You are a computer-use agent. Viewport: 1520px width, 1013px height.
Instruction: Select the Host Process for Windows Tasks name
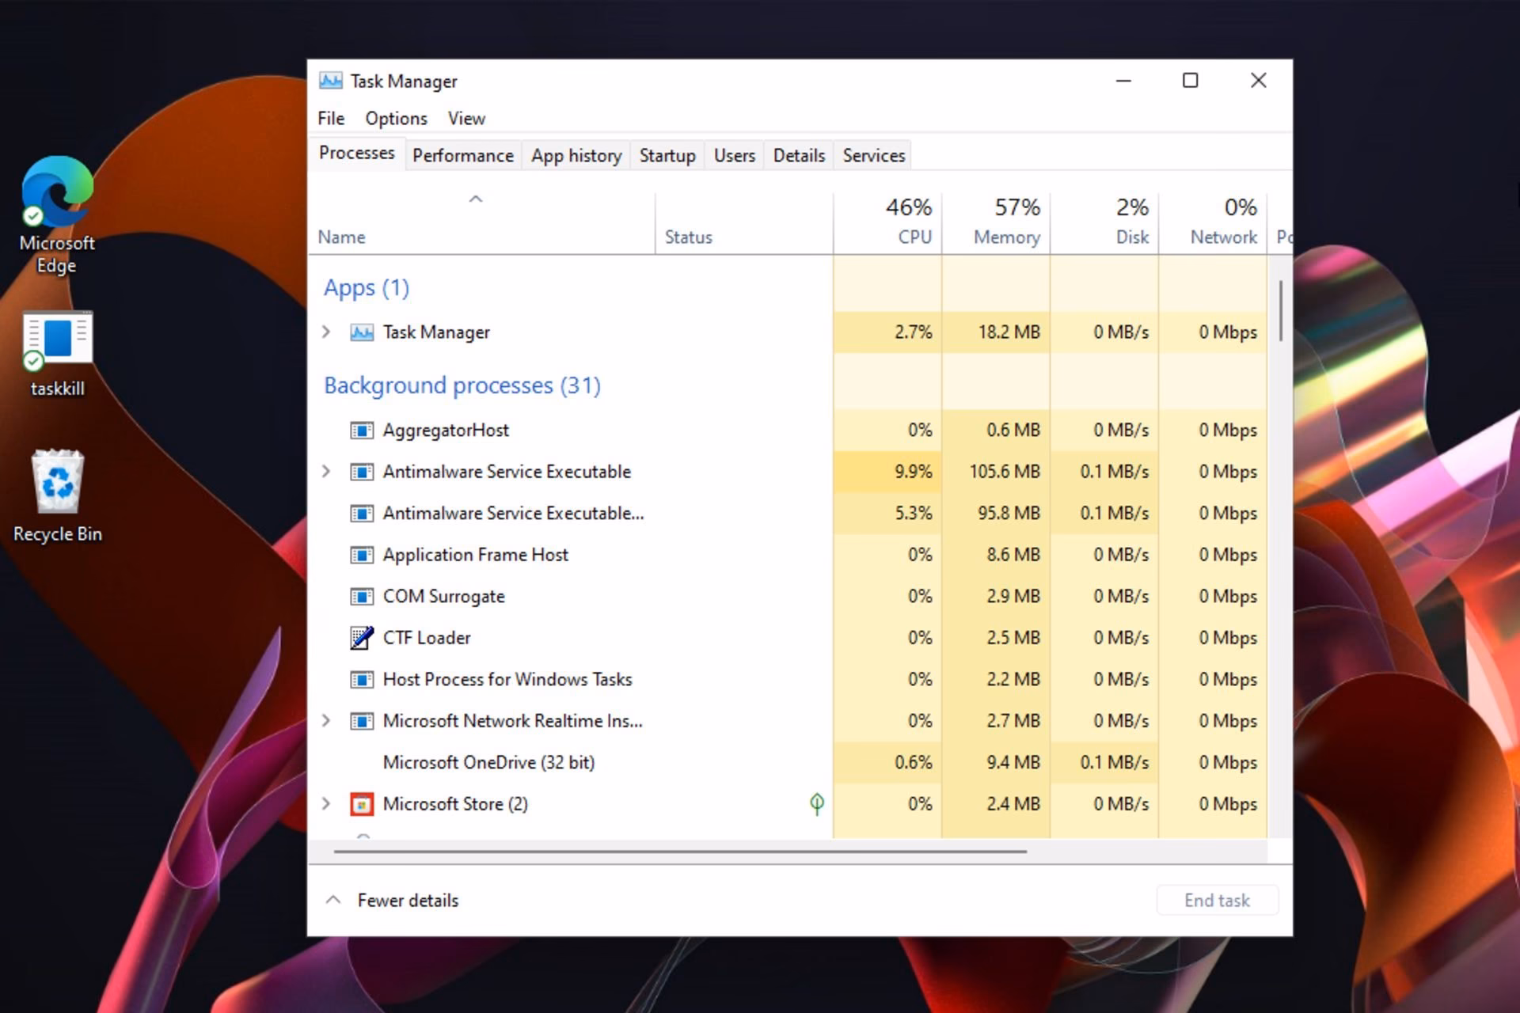pos(507,680)
